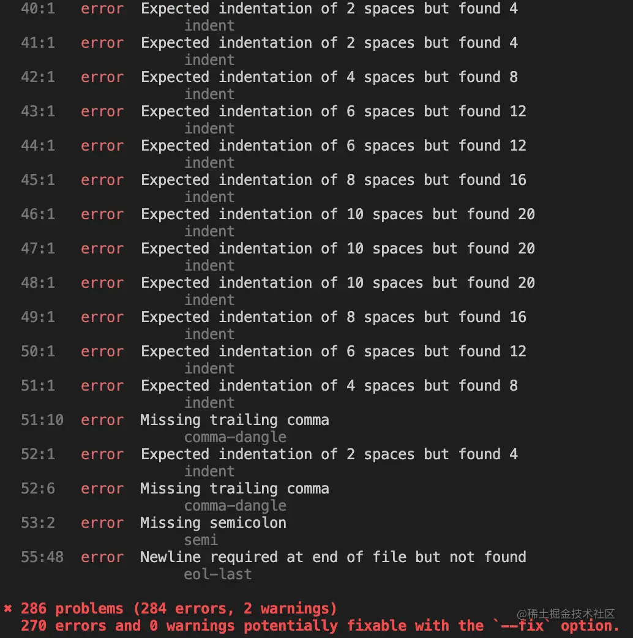Click the red "error" label on line 53:2
This screenshot has height=638, width=633.
click(x=102, y=524)
